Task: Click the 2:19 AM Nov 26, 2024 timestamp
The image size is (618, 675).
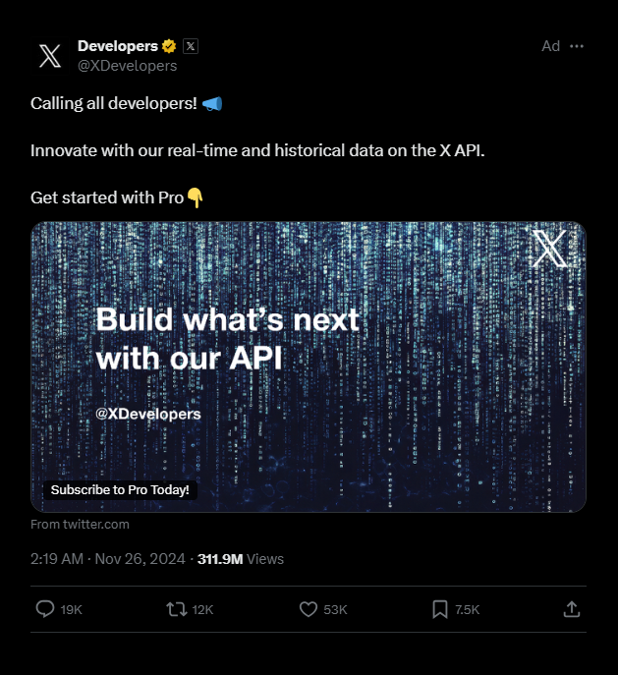Action: click(x=108, y=559)
